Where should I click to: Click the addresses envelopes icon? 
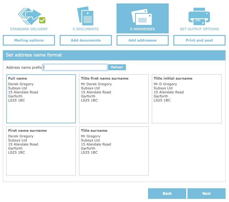coord(142,17)
